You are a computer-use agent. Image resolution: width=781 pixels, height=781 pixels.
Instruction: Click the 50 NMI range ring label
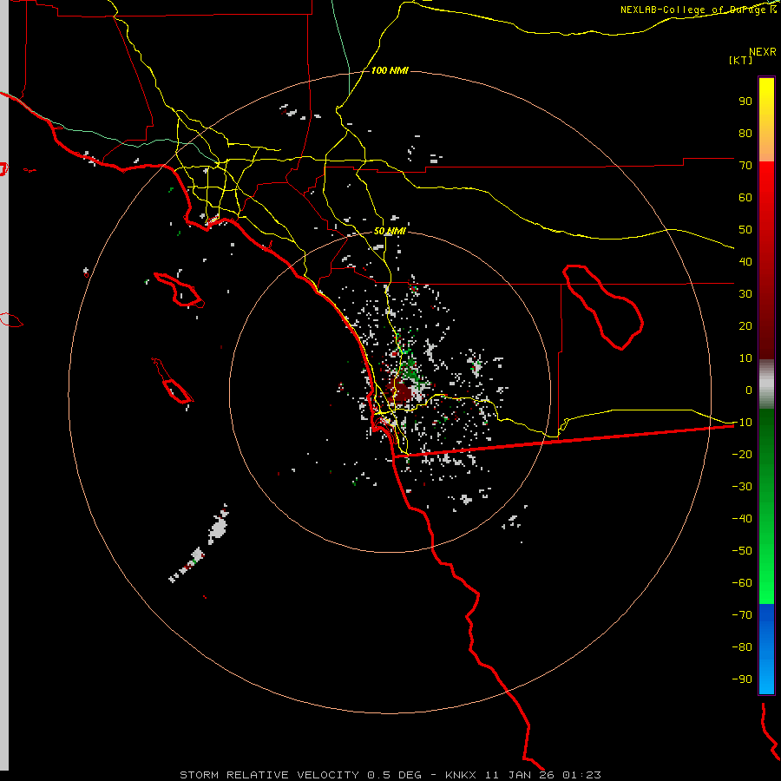coord(390,231)
